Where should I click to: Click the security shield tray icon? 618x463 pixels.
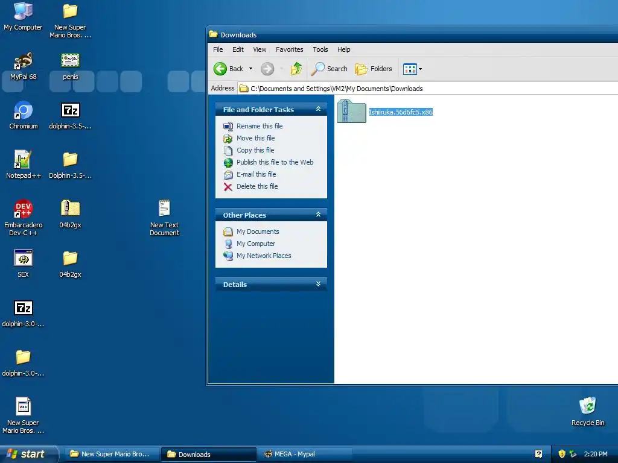562,454
